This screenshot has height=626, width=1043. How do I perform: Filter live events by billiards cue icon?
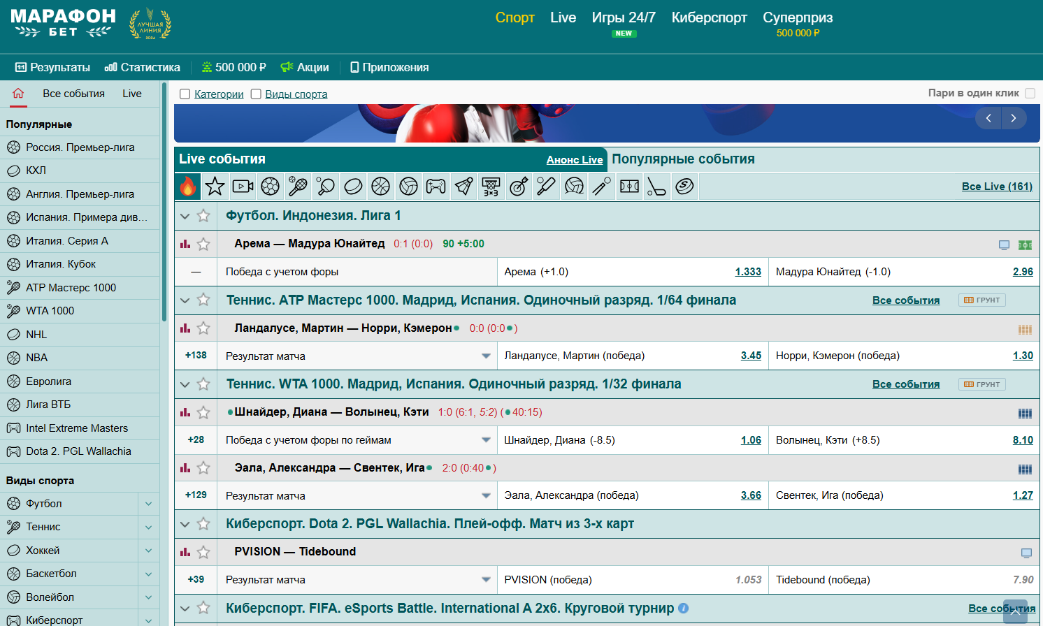click(x=602, y=187)
